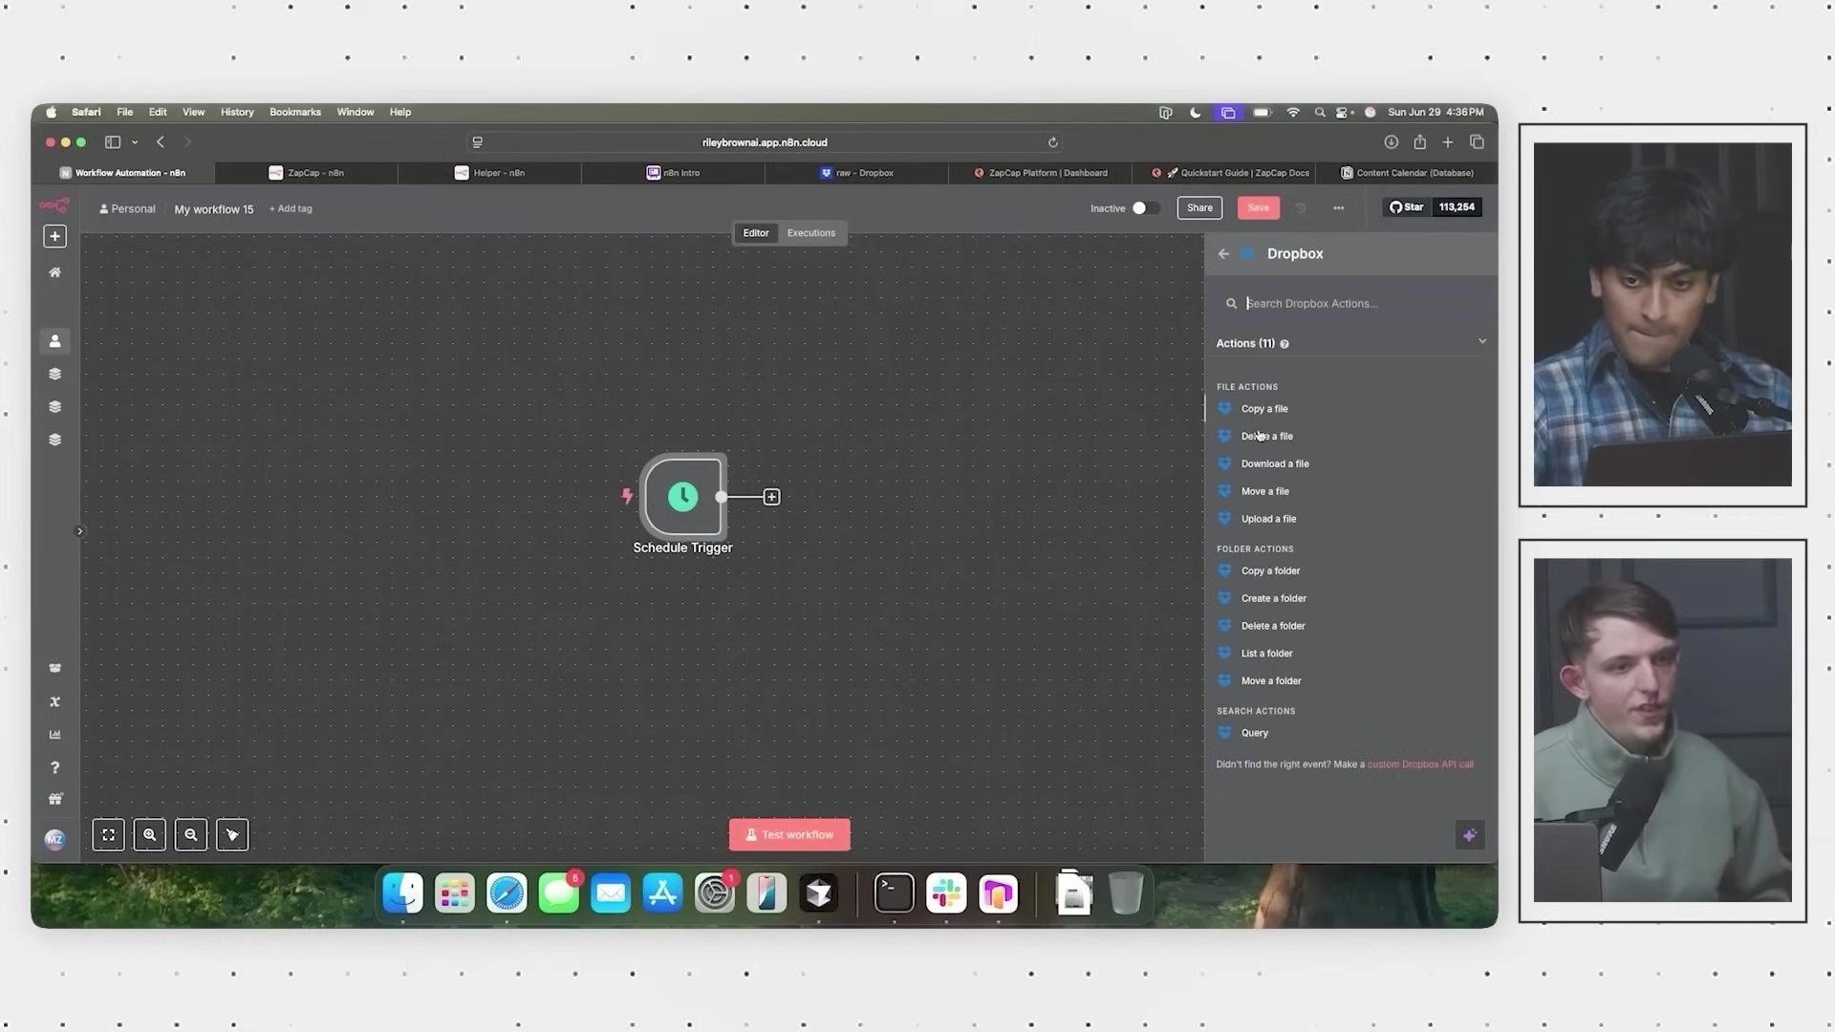Click the Personal breadcrumb
This screenshot has height=1032, width=1835.
[127, 209]
